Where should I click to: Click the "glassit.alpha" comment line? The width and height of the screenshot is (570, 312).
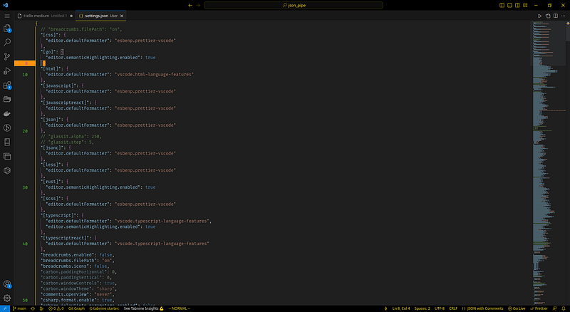(71, 136)
